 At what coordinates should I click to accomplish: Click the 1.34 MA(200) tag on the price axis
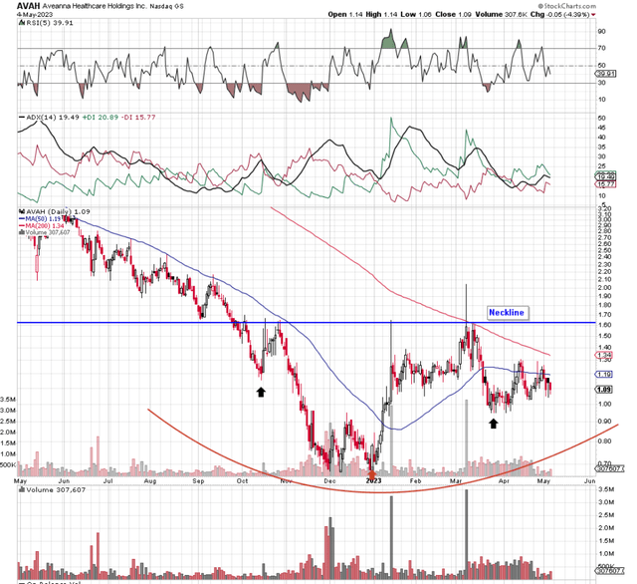tap(604, 356)
